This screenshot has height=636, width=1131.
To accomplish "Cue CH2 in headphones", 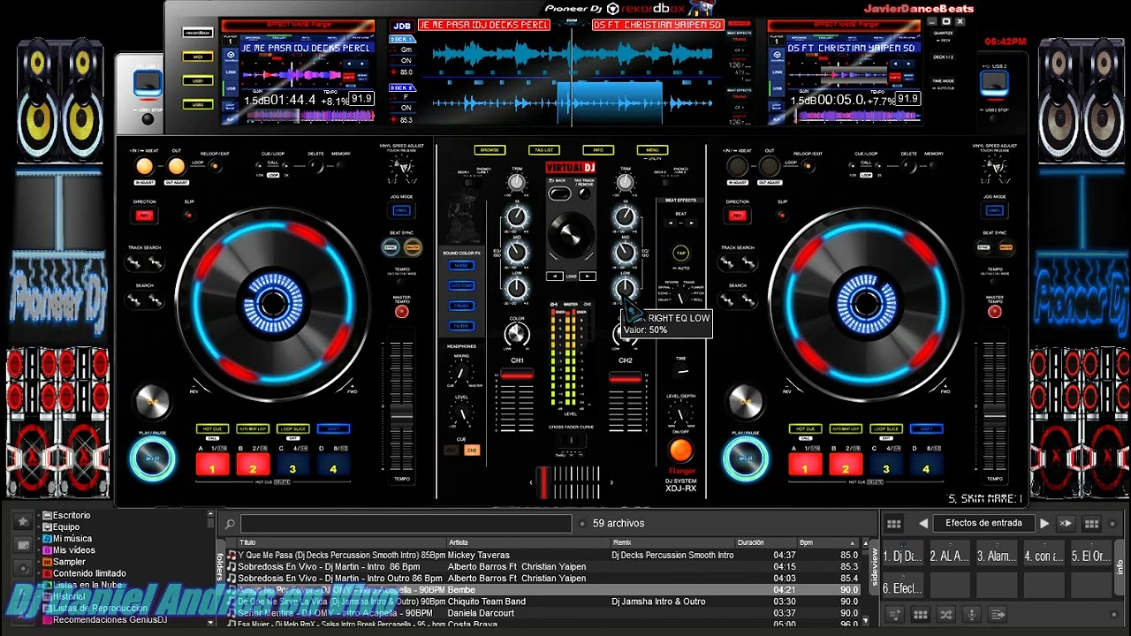I will [472, 450].
